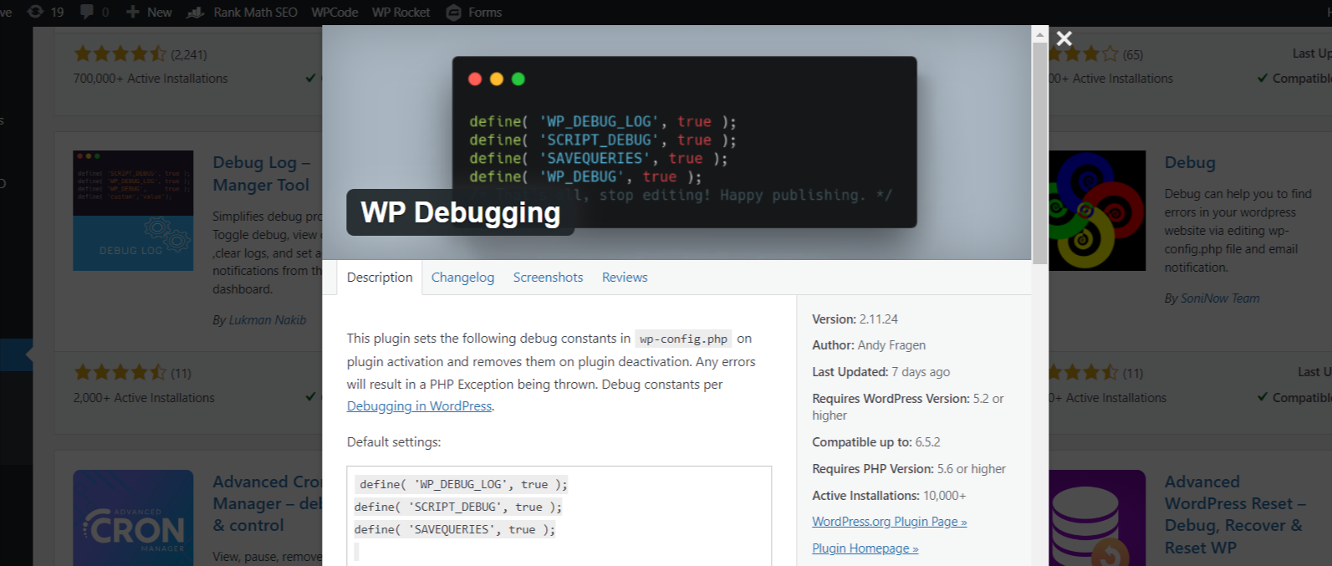
Task: Open author link SoniNow Team
Action: click(1220, 298)
